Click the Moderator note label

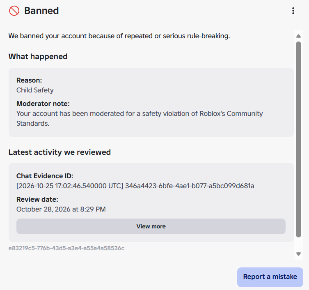pos(43,104)
